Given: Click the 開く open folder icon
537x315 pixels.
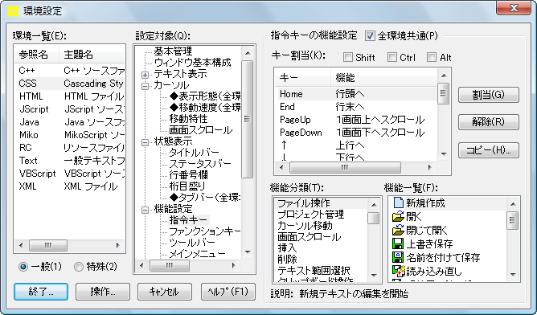Looking at the screenshot, I should pos(398,216).
